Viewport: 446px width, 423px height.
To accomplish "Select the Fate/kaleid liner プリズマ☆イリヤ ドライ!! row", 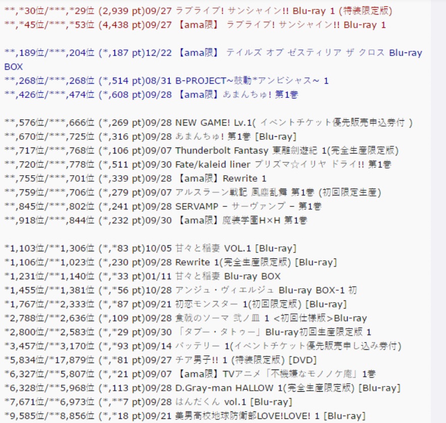I will (x=198, y=165).
